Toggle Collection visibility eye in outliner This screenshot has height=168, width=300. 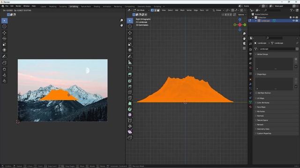tap(293, 17)
